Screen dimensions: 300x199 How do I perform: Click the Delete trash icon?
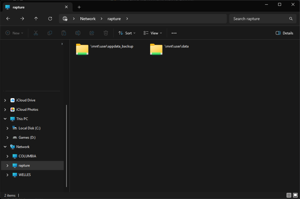[x=106, y=33]
